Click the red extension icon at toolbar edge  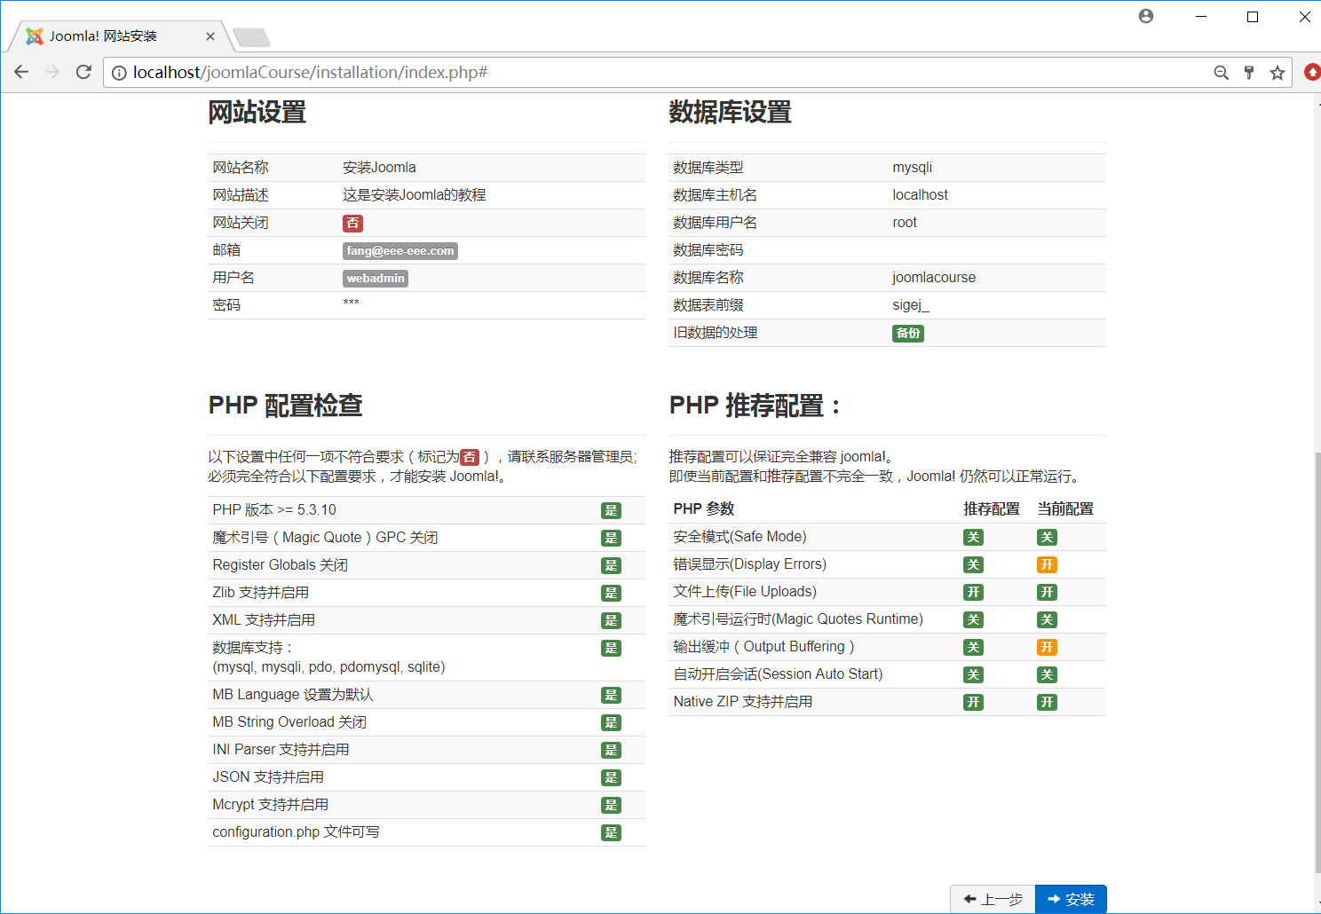tap(1312, 72)
